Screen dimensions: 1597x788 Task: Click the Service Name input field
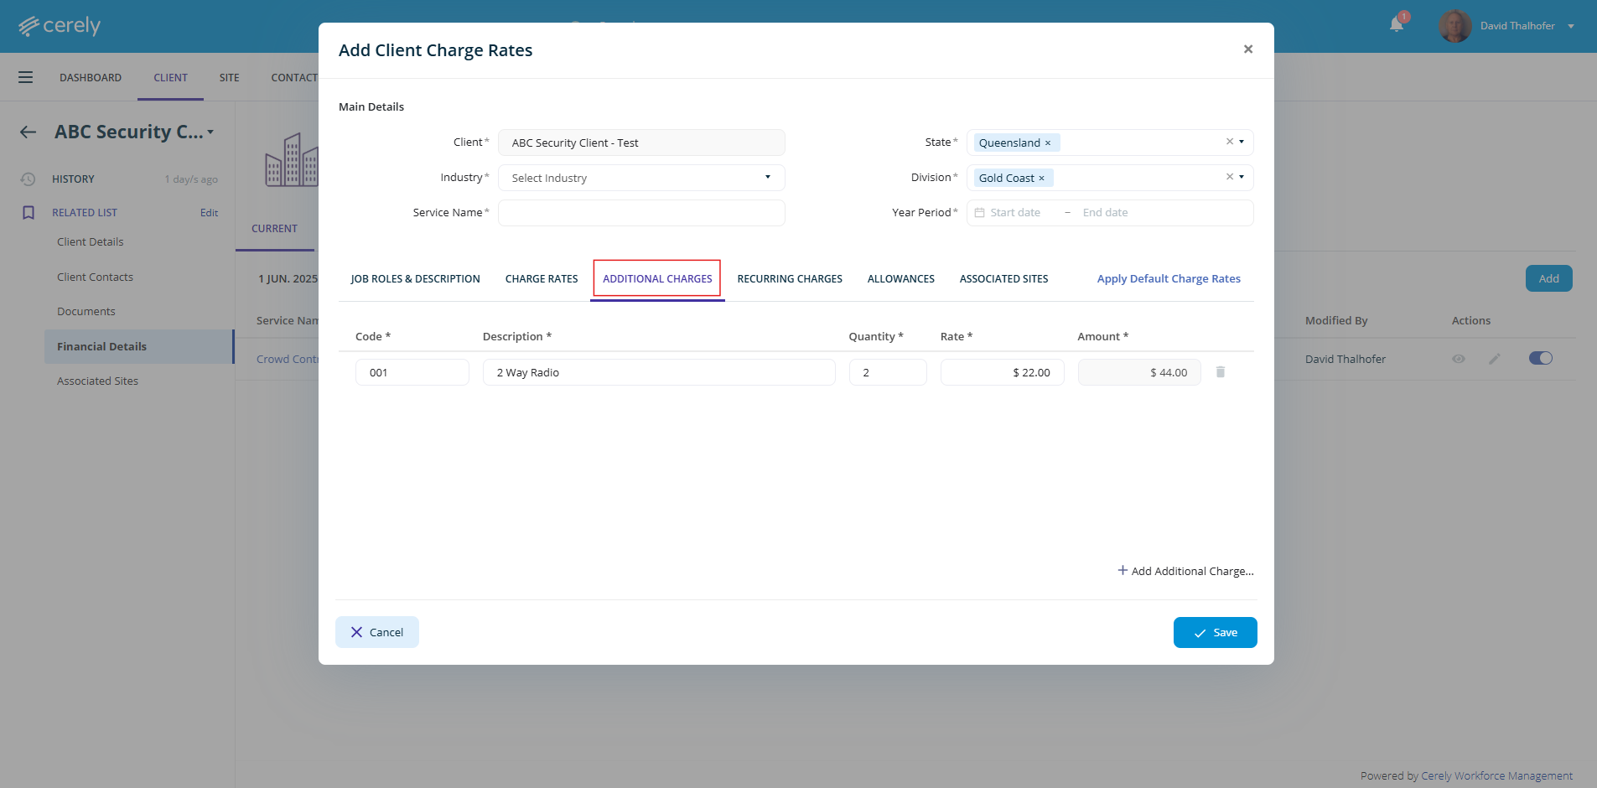(641, 213)
